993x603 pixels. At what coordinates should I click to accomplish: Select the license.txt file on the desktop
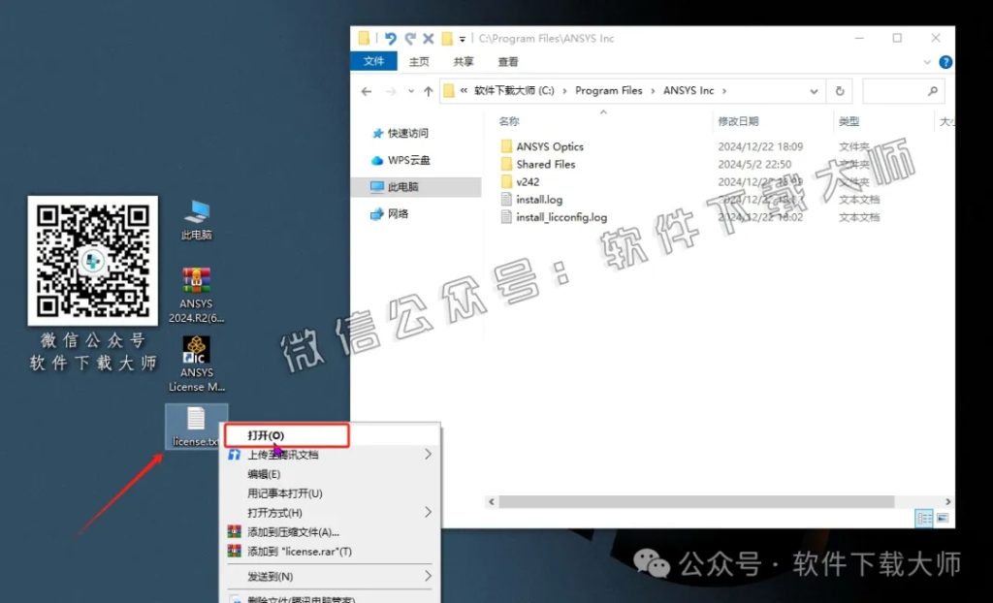[x=195, y=427]
